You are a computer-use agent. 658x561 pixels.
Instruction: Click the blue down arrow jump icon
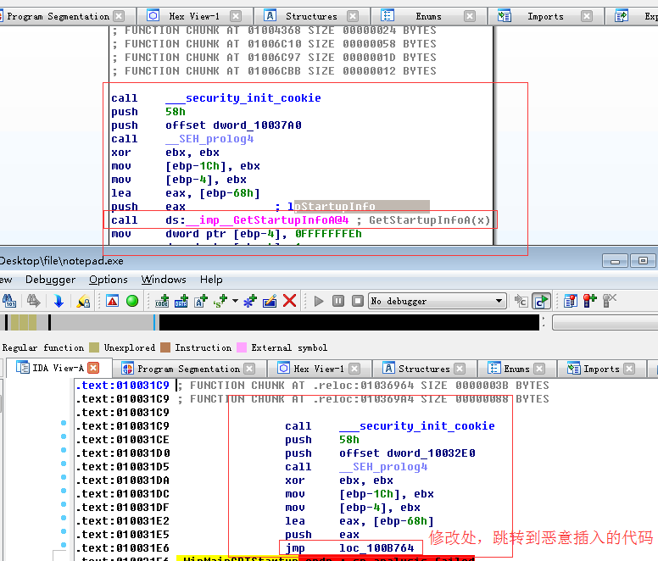click(59, 301)
